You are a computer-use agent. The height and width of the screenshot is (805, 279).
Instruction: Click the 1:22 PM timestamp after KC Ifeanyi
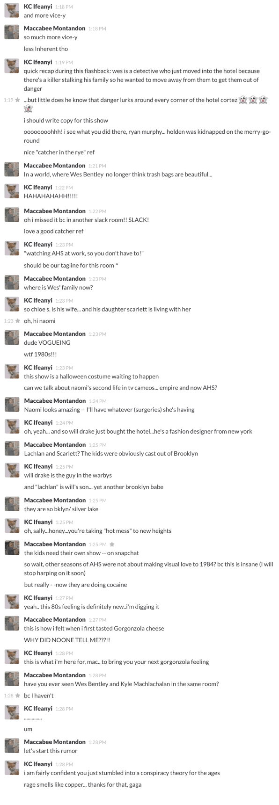(x=64, y=188)
